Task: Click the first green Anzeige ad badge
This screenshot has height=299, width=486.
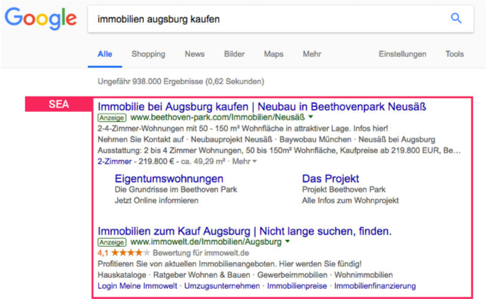Action: [x=112, y=118]
